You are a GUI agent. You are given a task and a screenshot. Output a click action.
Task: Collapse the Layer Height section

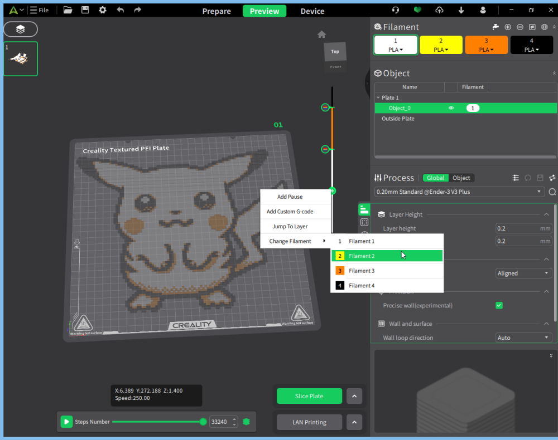546,214
